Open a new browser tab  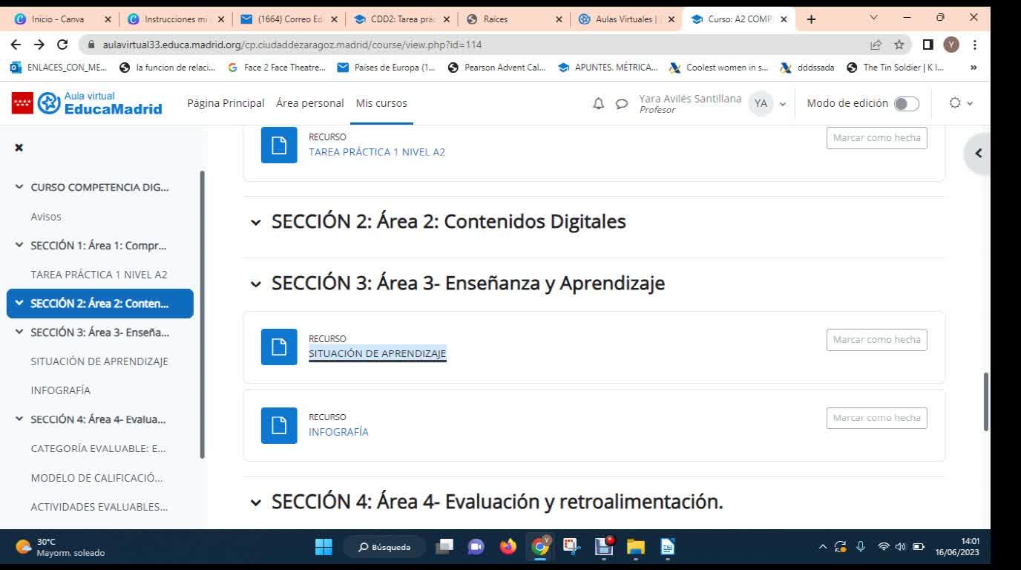tap(811, 19)
